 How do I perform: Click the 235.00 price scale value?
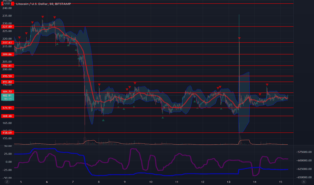(7, 16)
